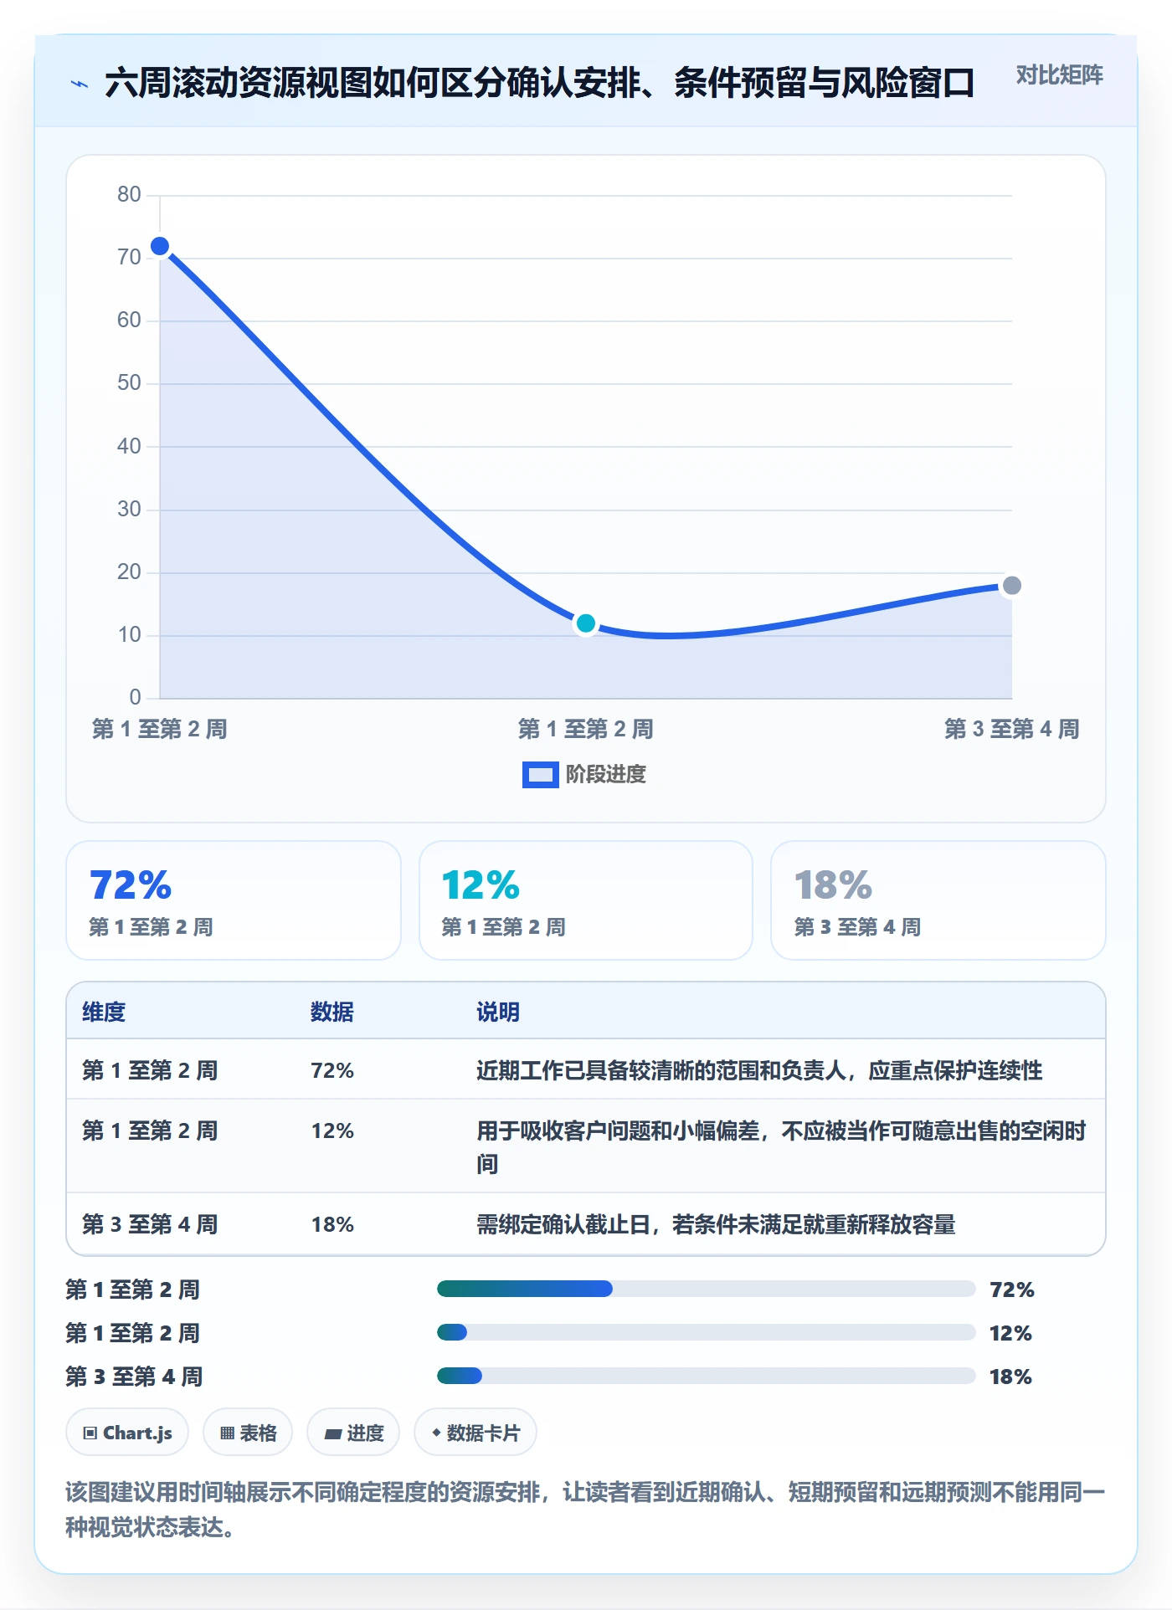
Task: Click the 第 3 至第 4 周 table row label
Action: tap(150, 1225)
